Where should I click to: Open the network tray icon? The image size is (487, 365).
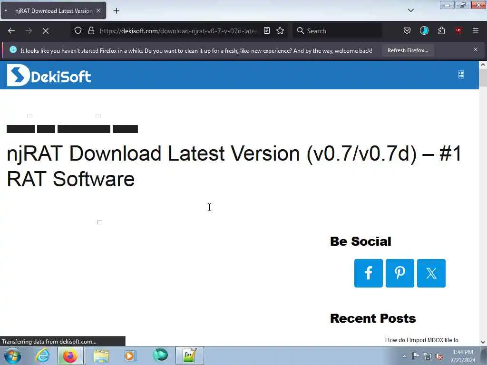pyautogui.click(x=428, y=356)
